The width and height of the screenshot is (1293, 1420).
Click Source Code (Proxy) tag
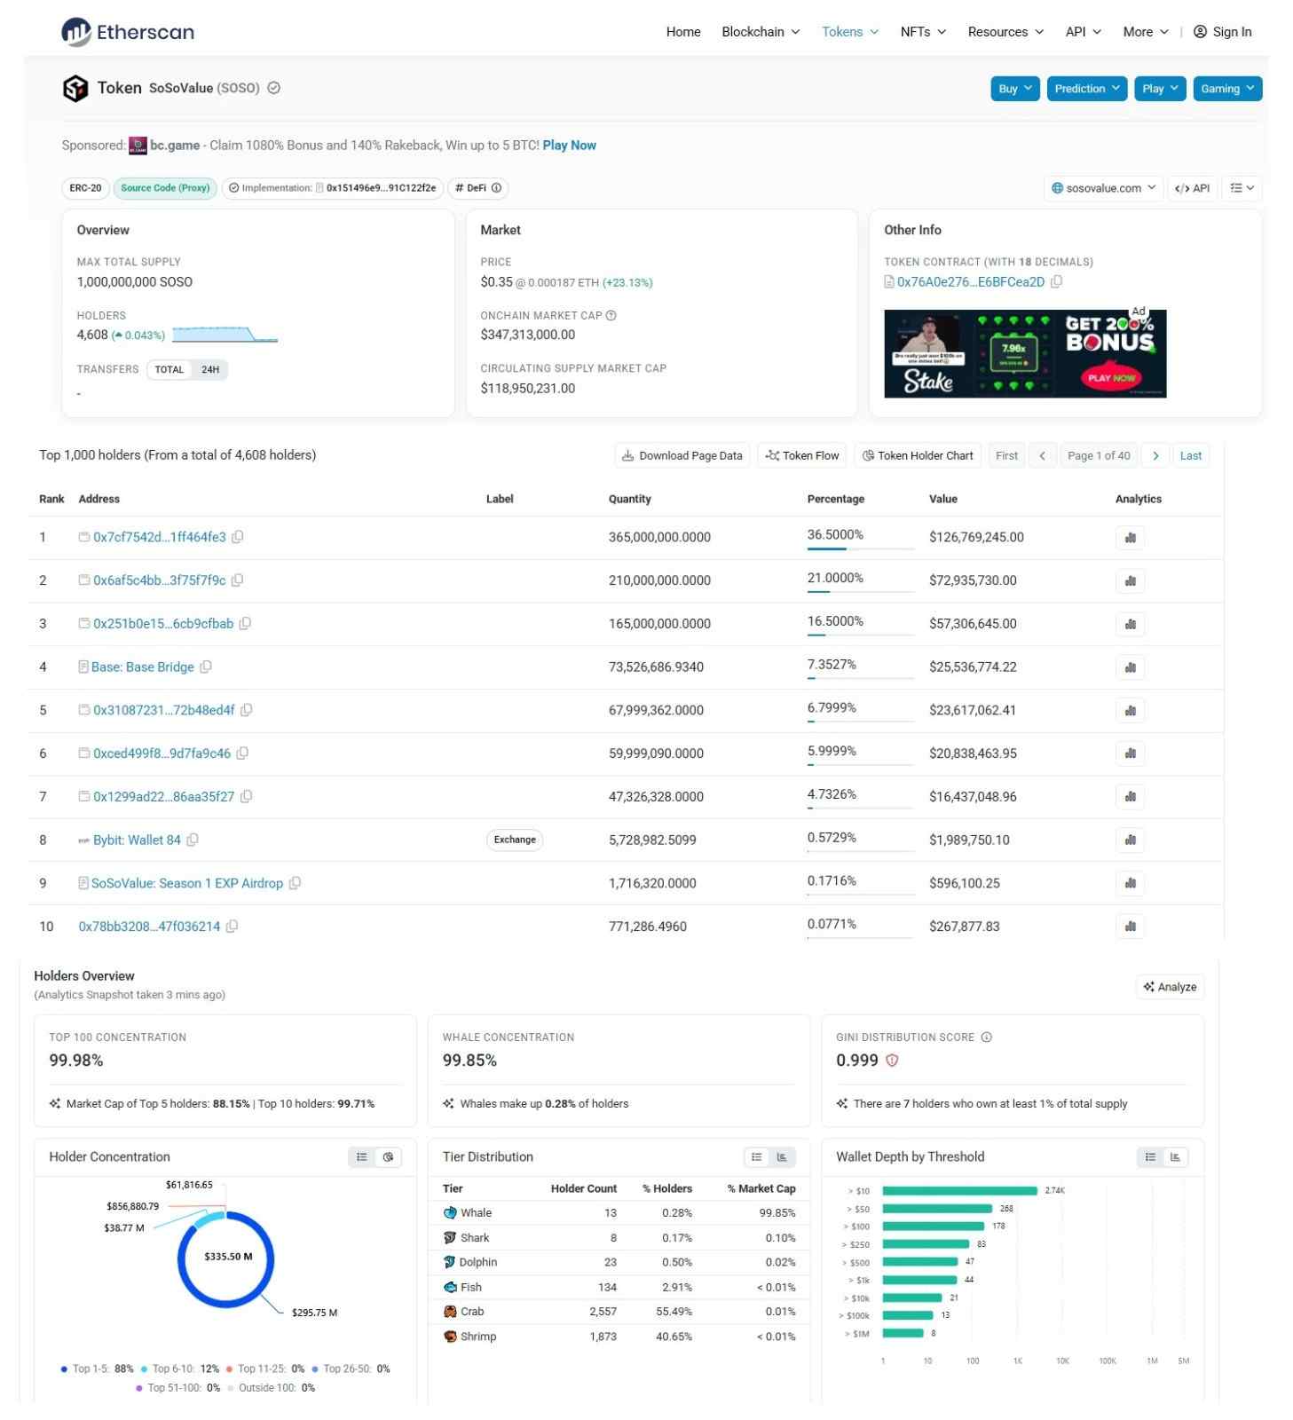pos(165,188)
